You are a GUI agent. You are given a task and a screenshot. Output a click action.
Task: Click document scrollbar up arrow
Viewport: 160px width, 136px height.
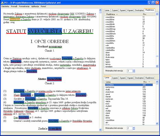[100, 10]
